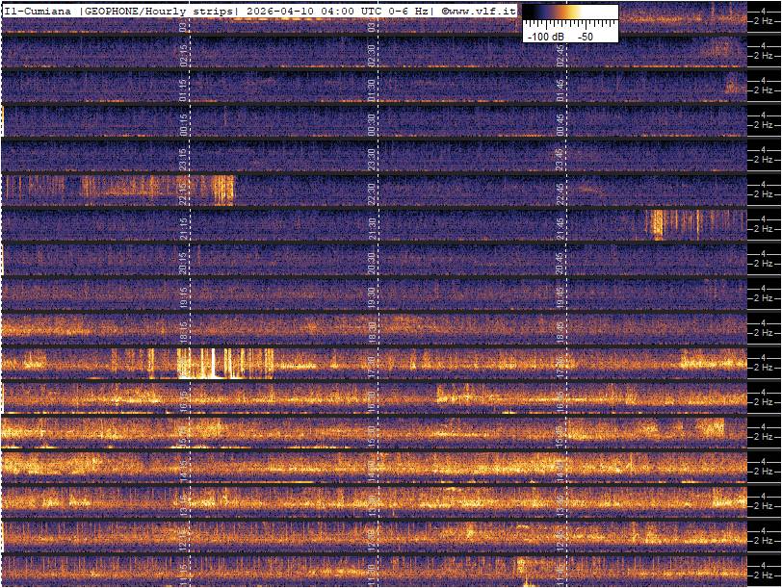Select the 00:15 time marker
This screenshot has height=588, width=782.
(183, 122)
